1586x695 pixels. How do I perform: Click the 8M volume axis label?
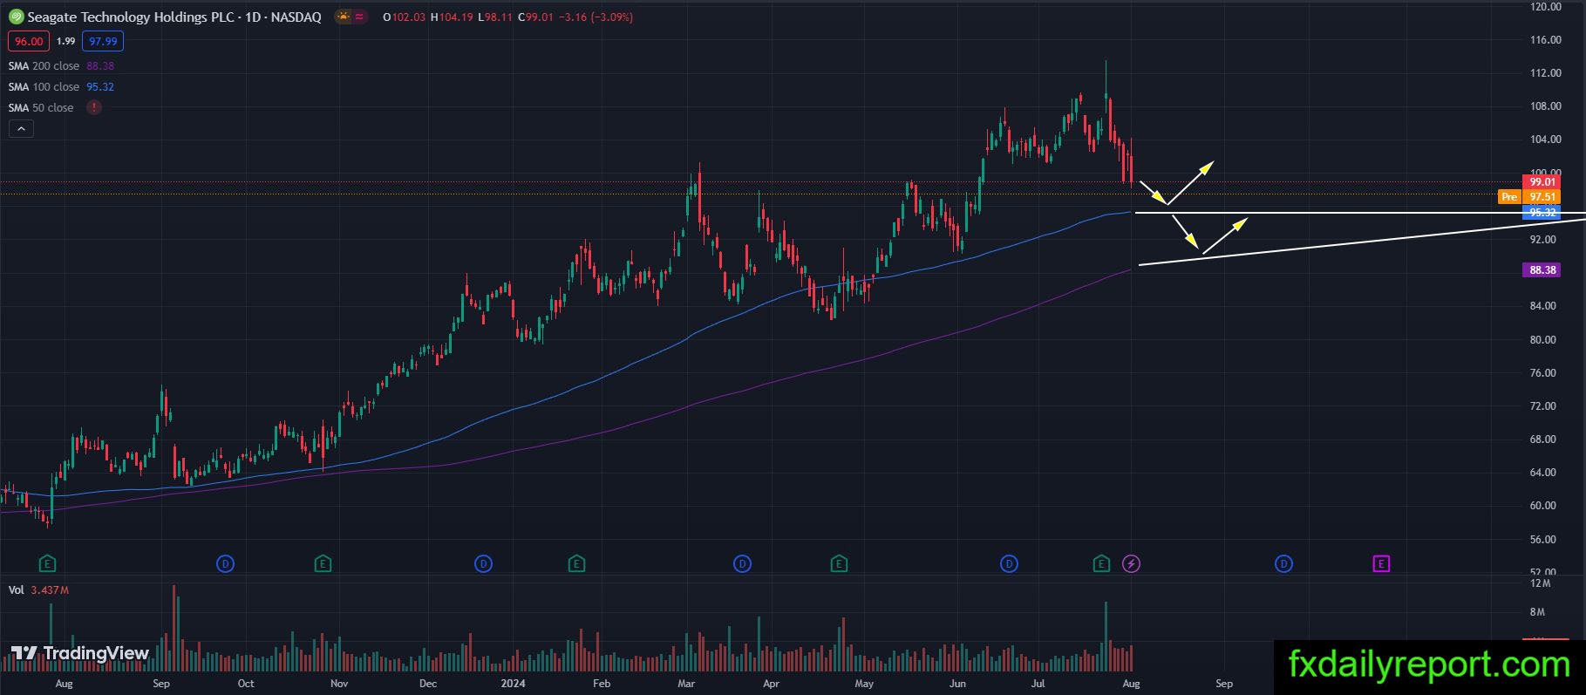click(x=1537, y=612)
